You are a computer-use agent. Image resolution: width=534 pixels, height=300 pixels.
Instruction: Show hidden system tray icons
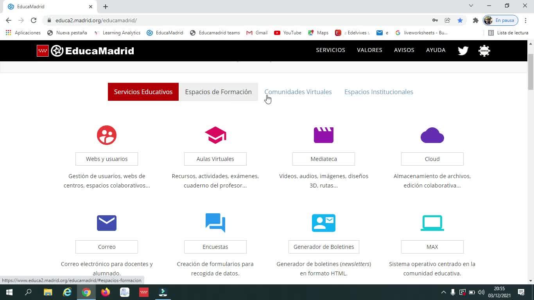tap(443, 292)
